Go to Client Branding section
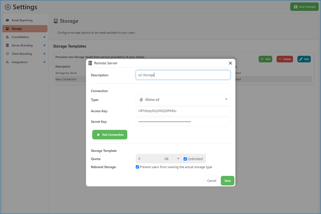This screenshot has height=214, width=321. 25,53
